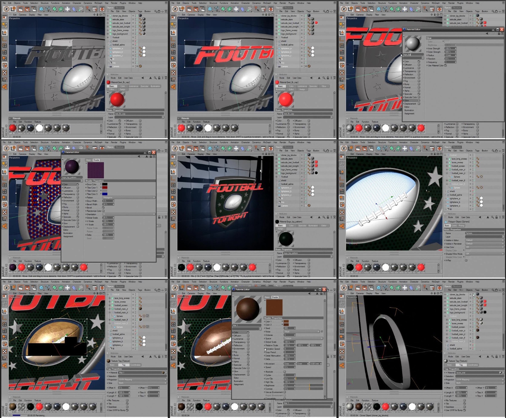The width and height of the screenshot is (506, 418).
Task: Click the viewport pan arrows icon, middle-center screenshot
Action: pos(263,154)
